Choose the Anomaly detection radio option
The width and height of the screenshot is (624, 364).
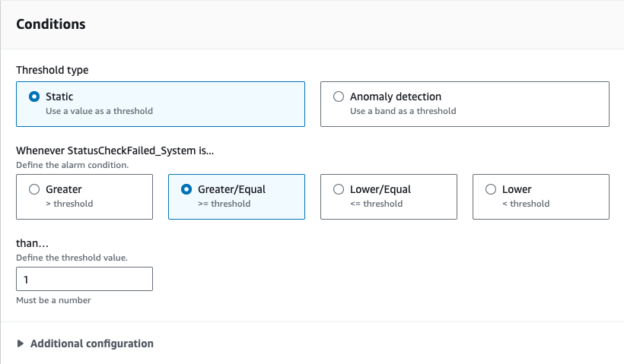coord(339,97)
